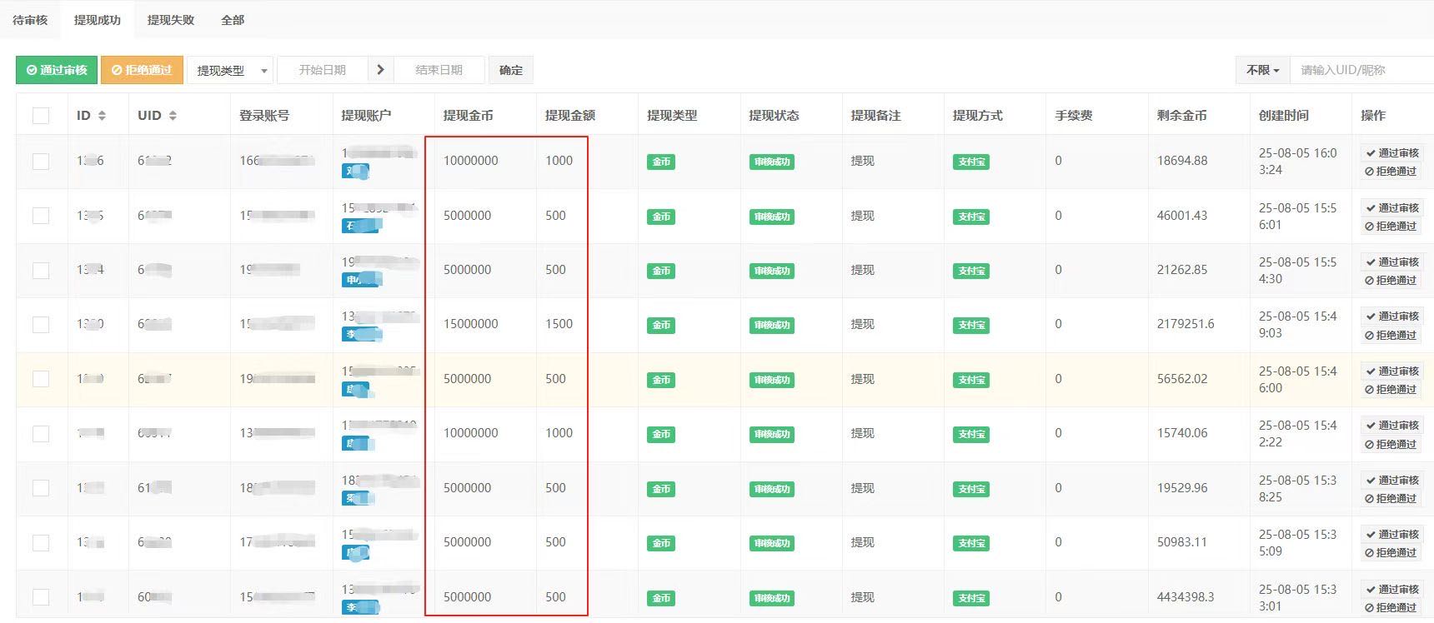Click the 提现 remark in the 50983.11 row
This screenshot has width=1434, height=623.
(862, 542)
